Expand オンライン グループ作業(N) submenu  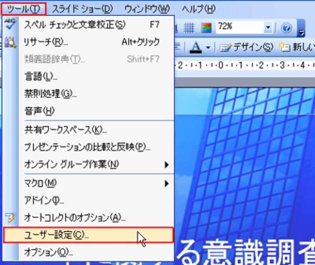[x=88, y=164]
